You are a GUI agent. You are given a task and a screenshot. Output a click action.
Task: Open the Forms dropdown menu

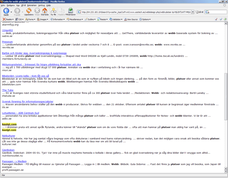coord(30,19)
